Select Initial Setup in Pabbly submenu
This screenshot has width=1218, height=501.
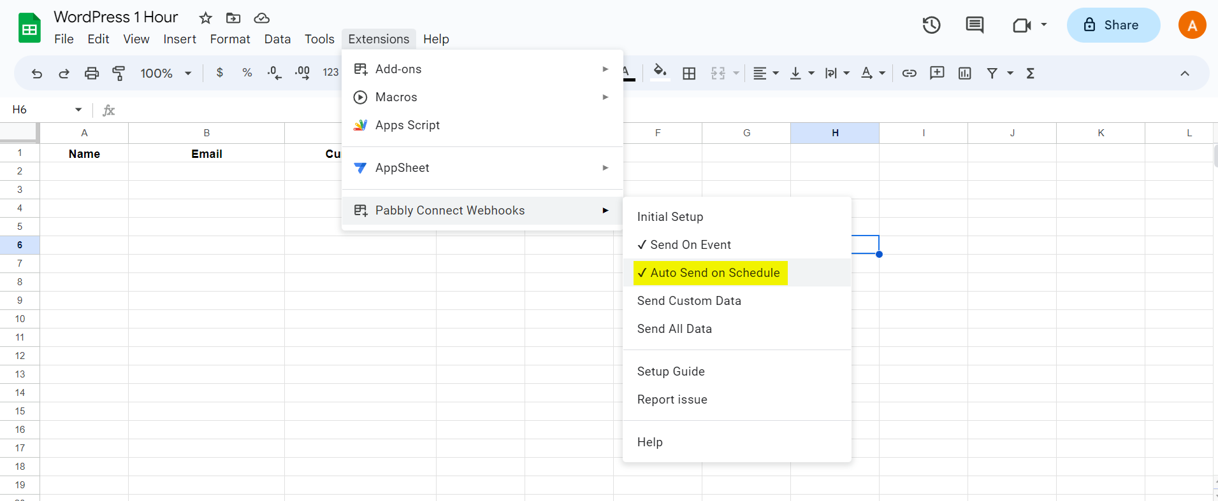pos(737,216)
